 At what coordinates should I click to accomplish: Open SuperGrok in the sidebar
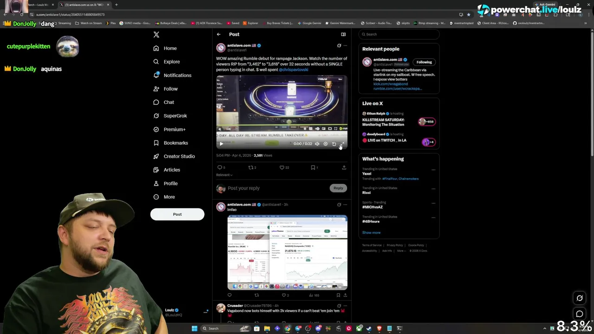click(170, 116)
